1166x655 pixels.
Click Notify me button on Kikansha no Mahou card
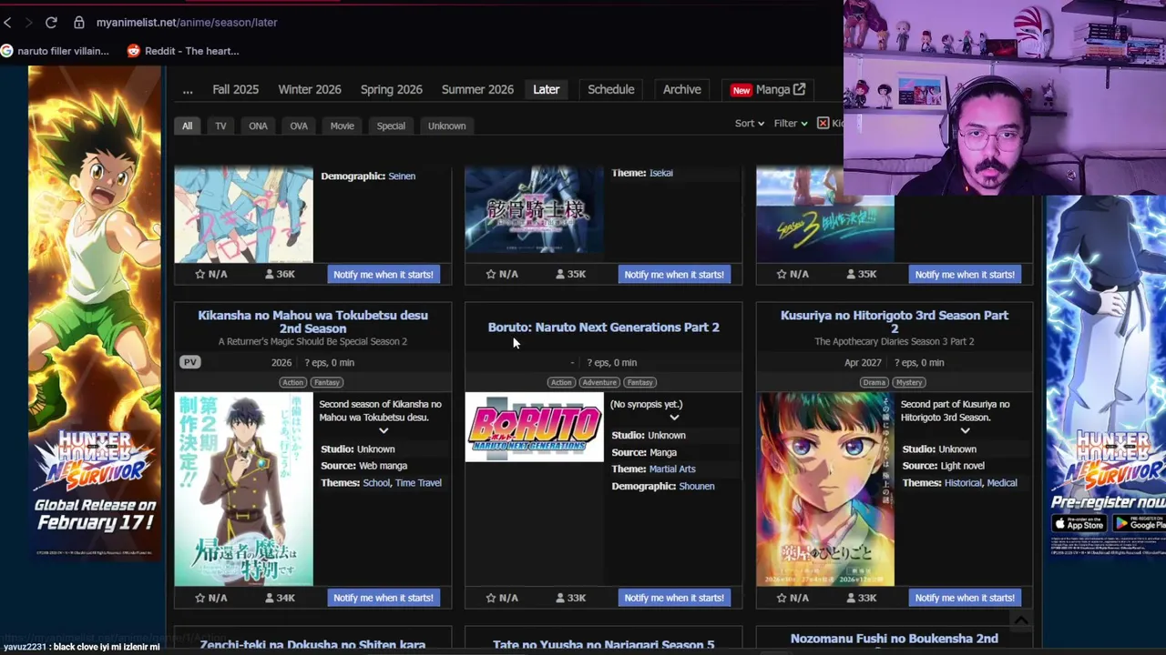[384, 598]
